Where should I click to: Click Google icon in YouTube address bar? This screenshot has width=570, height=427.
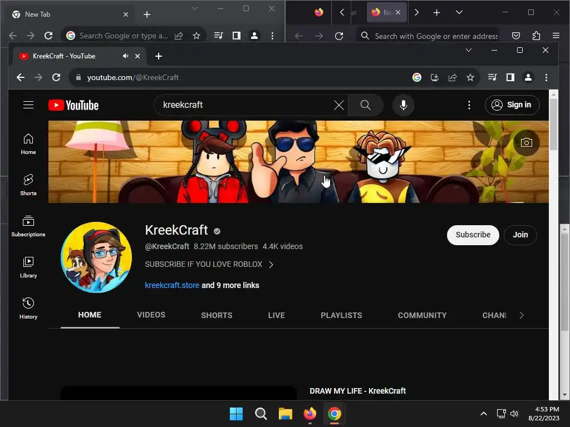coord(416,77)
